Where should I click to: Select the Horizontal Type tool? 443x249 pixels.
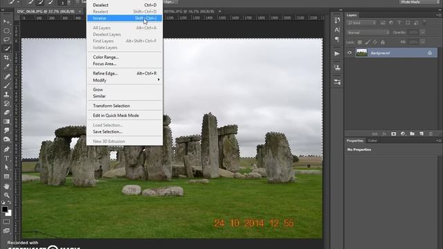point(6,158)
